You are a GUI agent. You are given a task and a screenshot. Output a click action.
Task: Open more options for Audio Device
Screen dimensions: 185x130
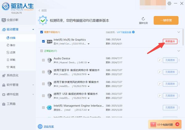point(179,60)
